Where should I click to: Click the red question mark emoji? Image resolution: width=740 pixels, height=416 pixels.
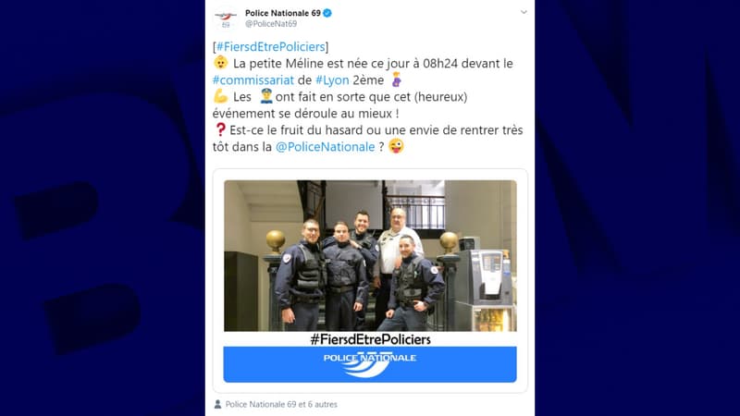coord(220,129)
